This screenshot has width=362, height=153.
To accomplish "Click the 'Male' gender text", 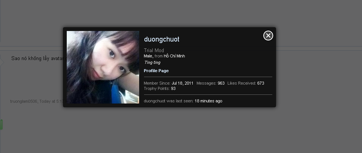I will tap(149, 56).
